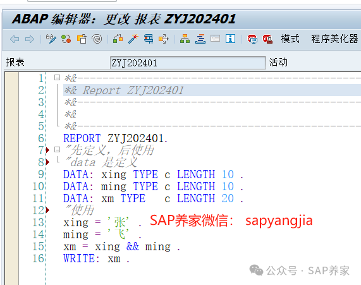The width and height of the screenshot is (361, 285).
Task: Open Other Object icon
Action: (x=82, y=39)
